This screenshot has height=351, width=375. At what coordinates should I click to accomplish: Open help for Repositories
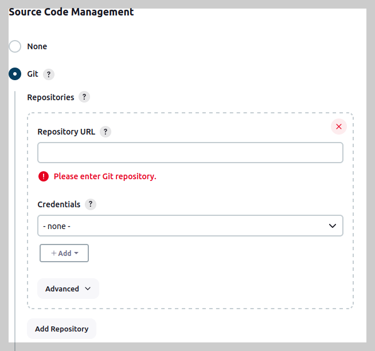[84, 97]
